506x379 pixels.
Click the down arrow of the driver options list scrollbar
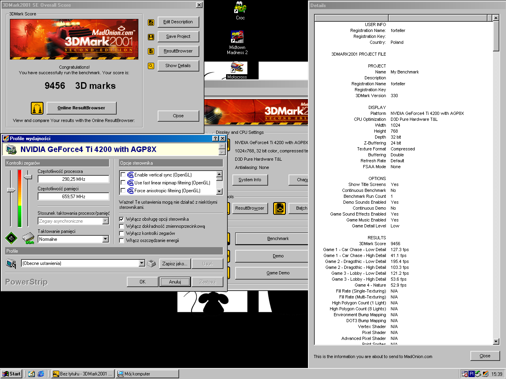tap(219, 191)
